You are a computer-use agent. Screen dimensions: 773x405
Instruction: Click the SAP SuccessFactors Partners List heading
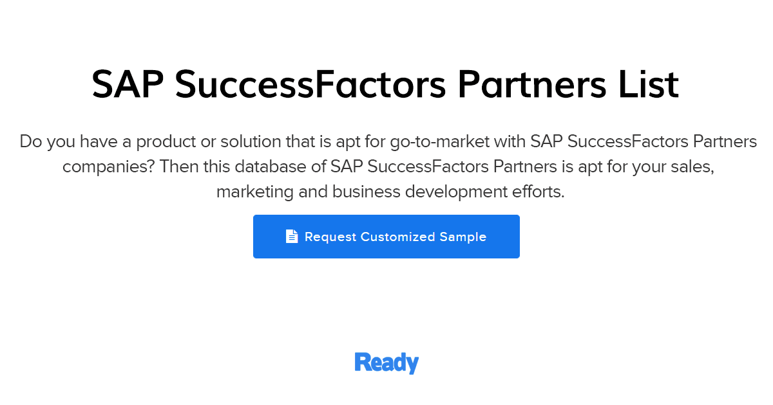(386, 84)
